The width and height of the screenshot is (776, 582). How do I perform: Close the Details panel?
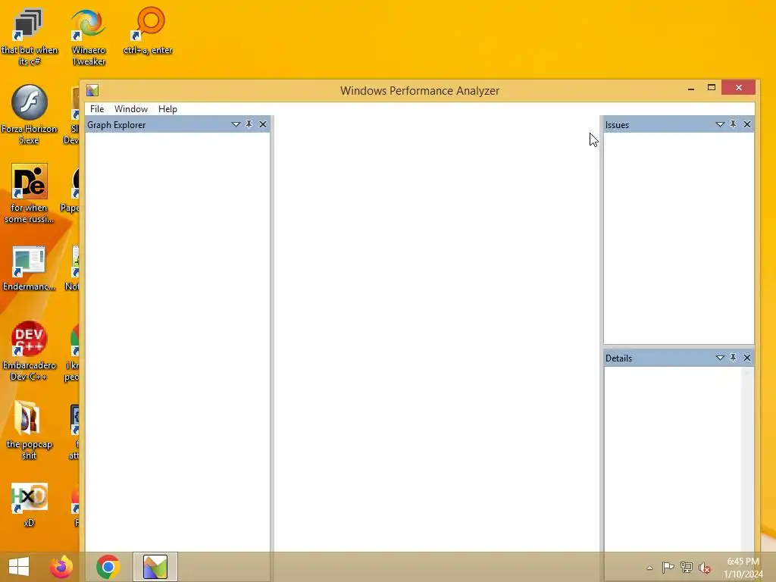[x=747, y=358]
